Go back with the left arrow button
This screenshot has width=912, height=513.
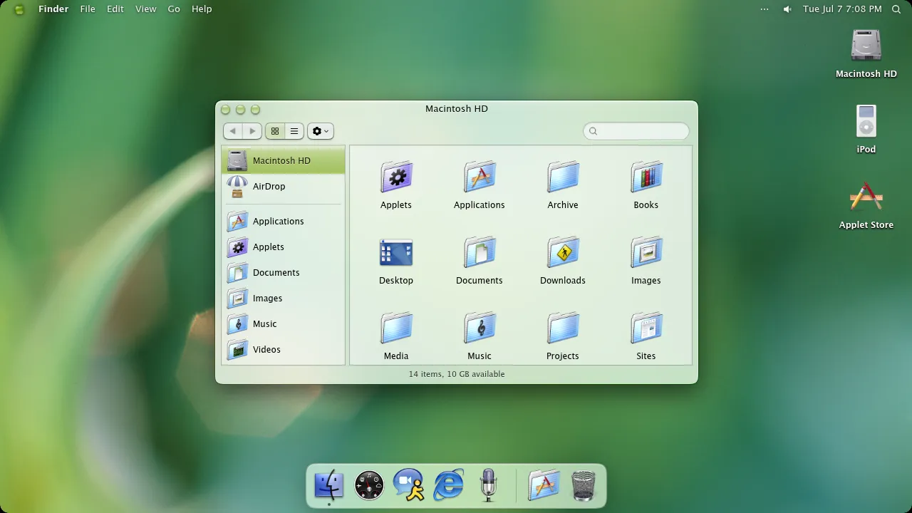pyautogui.click(x=233, y=131)
